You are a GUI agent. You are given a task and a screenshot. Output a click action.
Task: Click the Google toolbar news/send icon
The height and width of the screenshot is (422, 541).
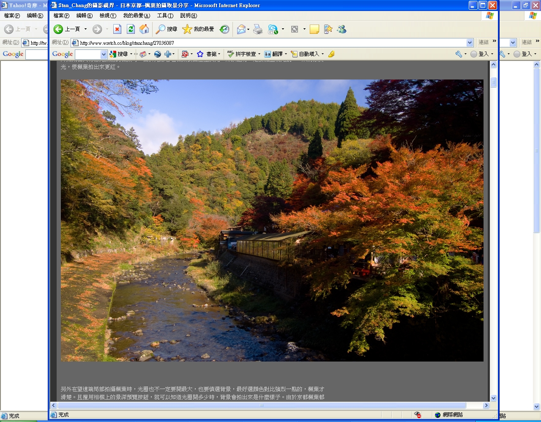[x=143, y=54]
